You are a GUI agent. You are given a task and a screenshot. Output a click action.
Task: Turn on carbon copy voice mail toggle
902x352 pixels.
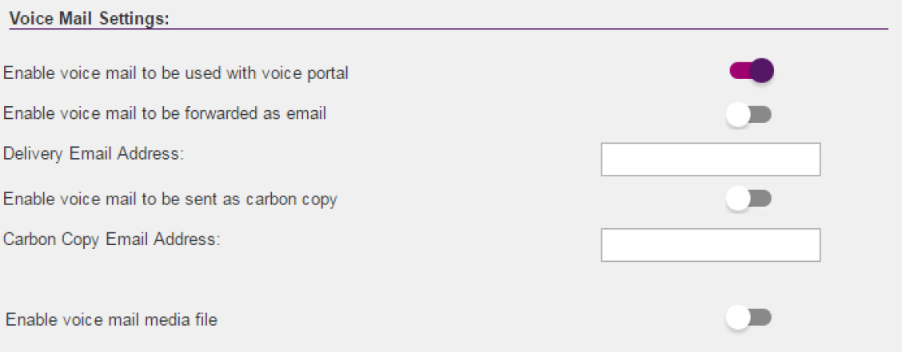coord(748,199)
